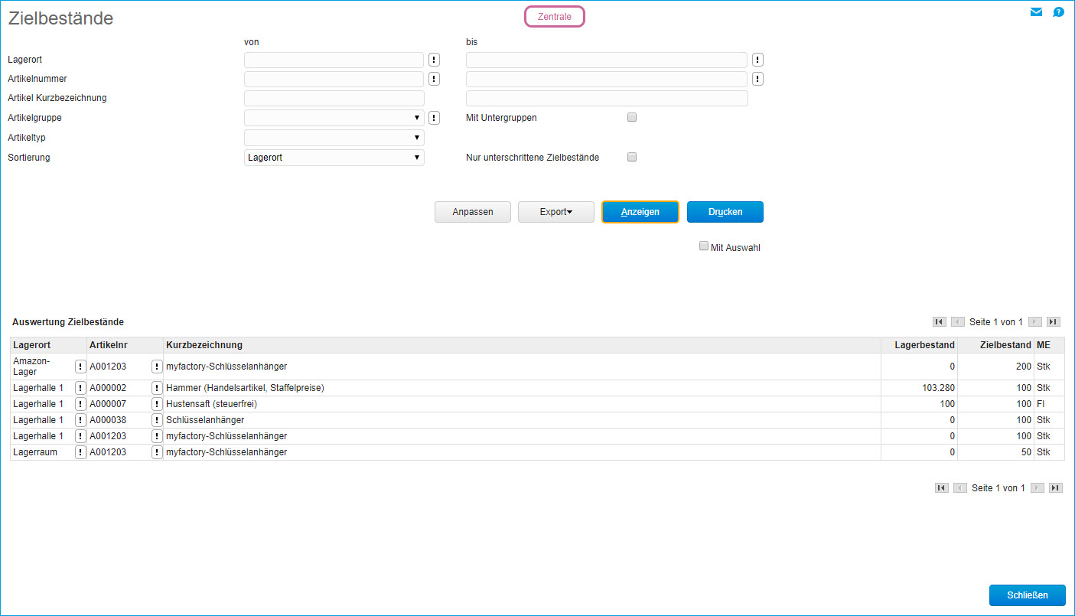Toggle the Mit Auswahl checkbox
This screenshot has height=616, width=1075.
point(704,246)
